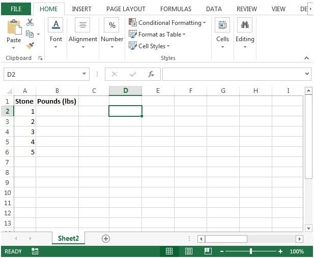Switch to the FORMULAS tab
The height and width of the screenshot is (258, 314).
176,9
